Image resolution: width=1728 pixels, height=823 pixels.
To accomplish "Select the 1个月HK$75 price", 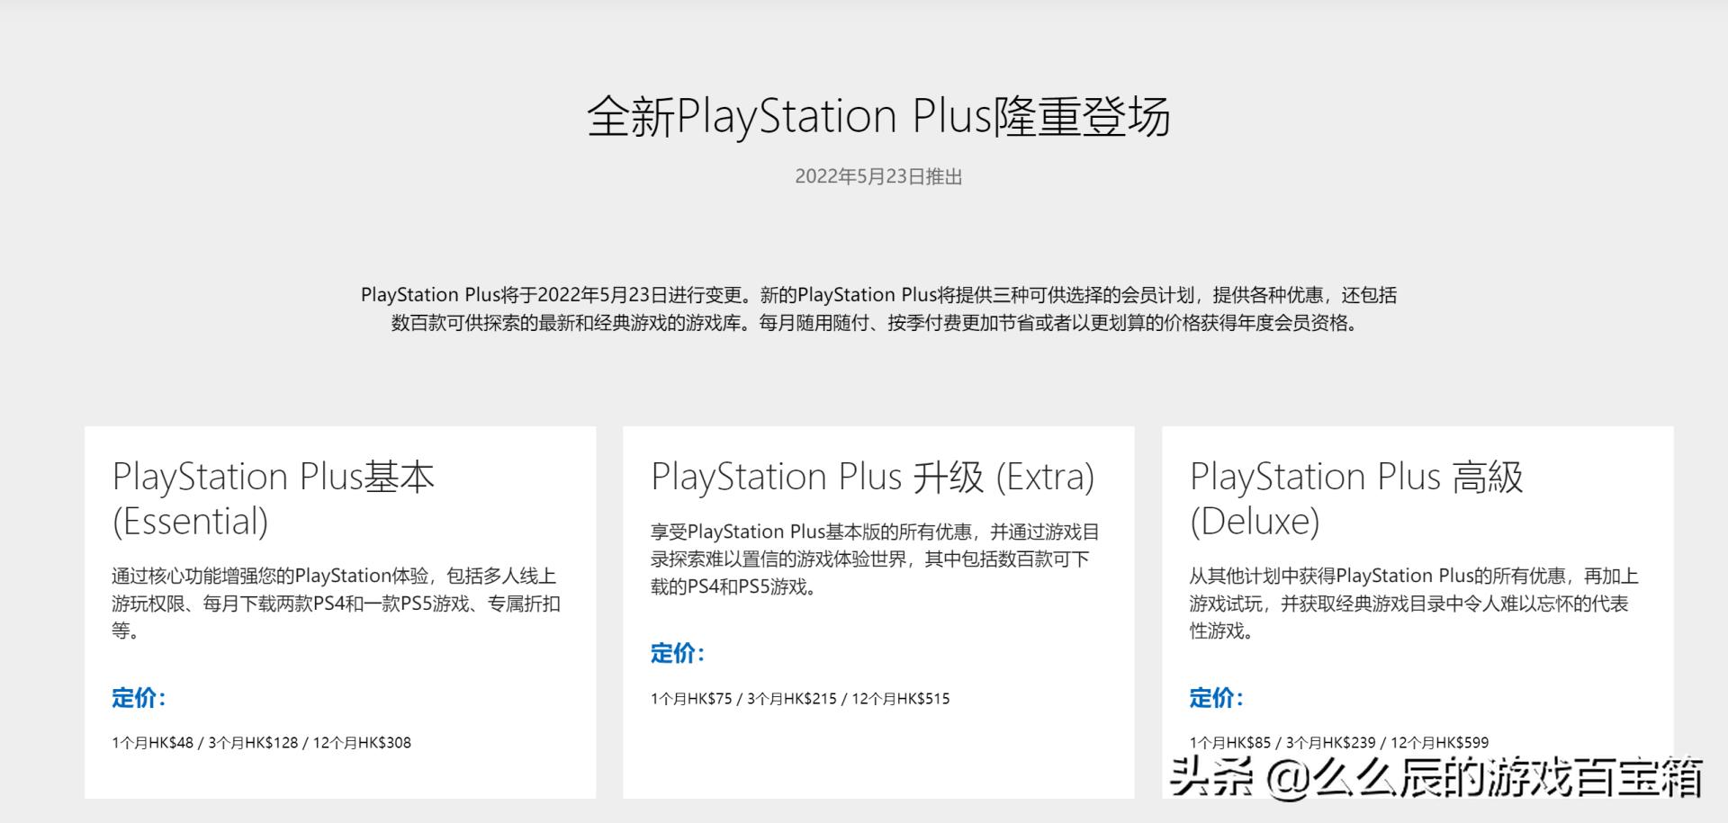I will click(691, 699).
